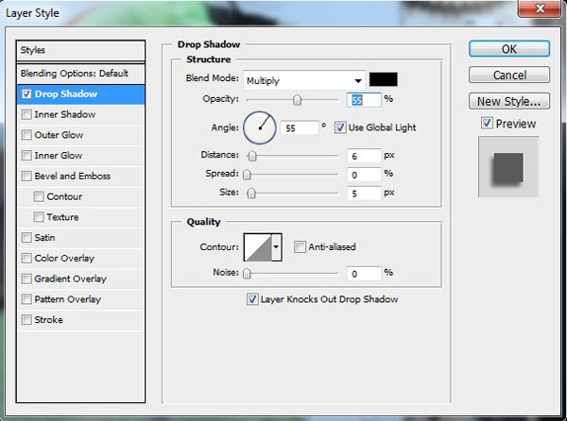Click the contour curve thumbnail

[x=258, y=247]
